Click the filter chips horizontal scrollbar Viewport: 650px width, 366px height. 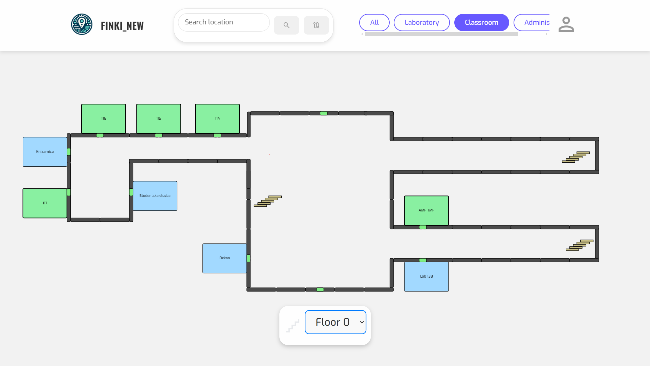(441, 34)
